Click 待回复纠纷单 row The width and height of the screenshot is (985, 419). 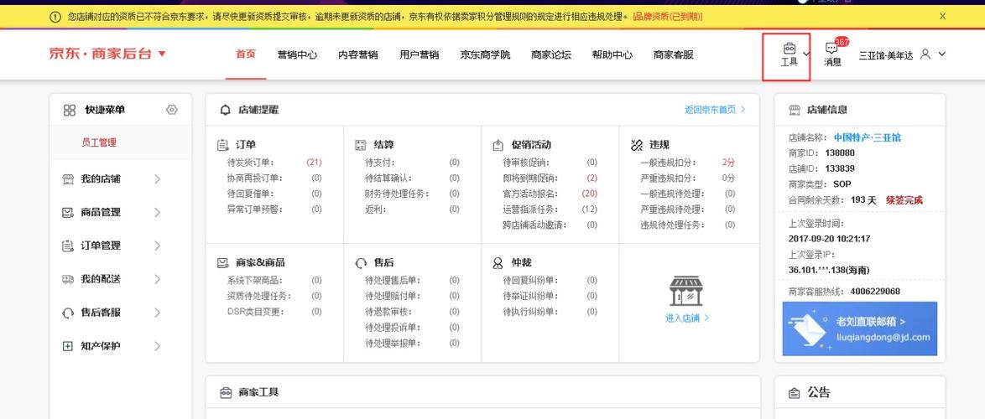click(x=550, y=281)
